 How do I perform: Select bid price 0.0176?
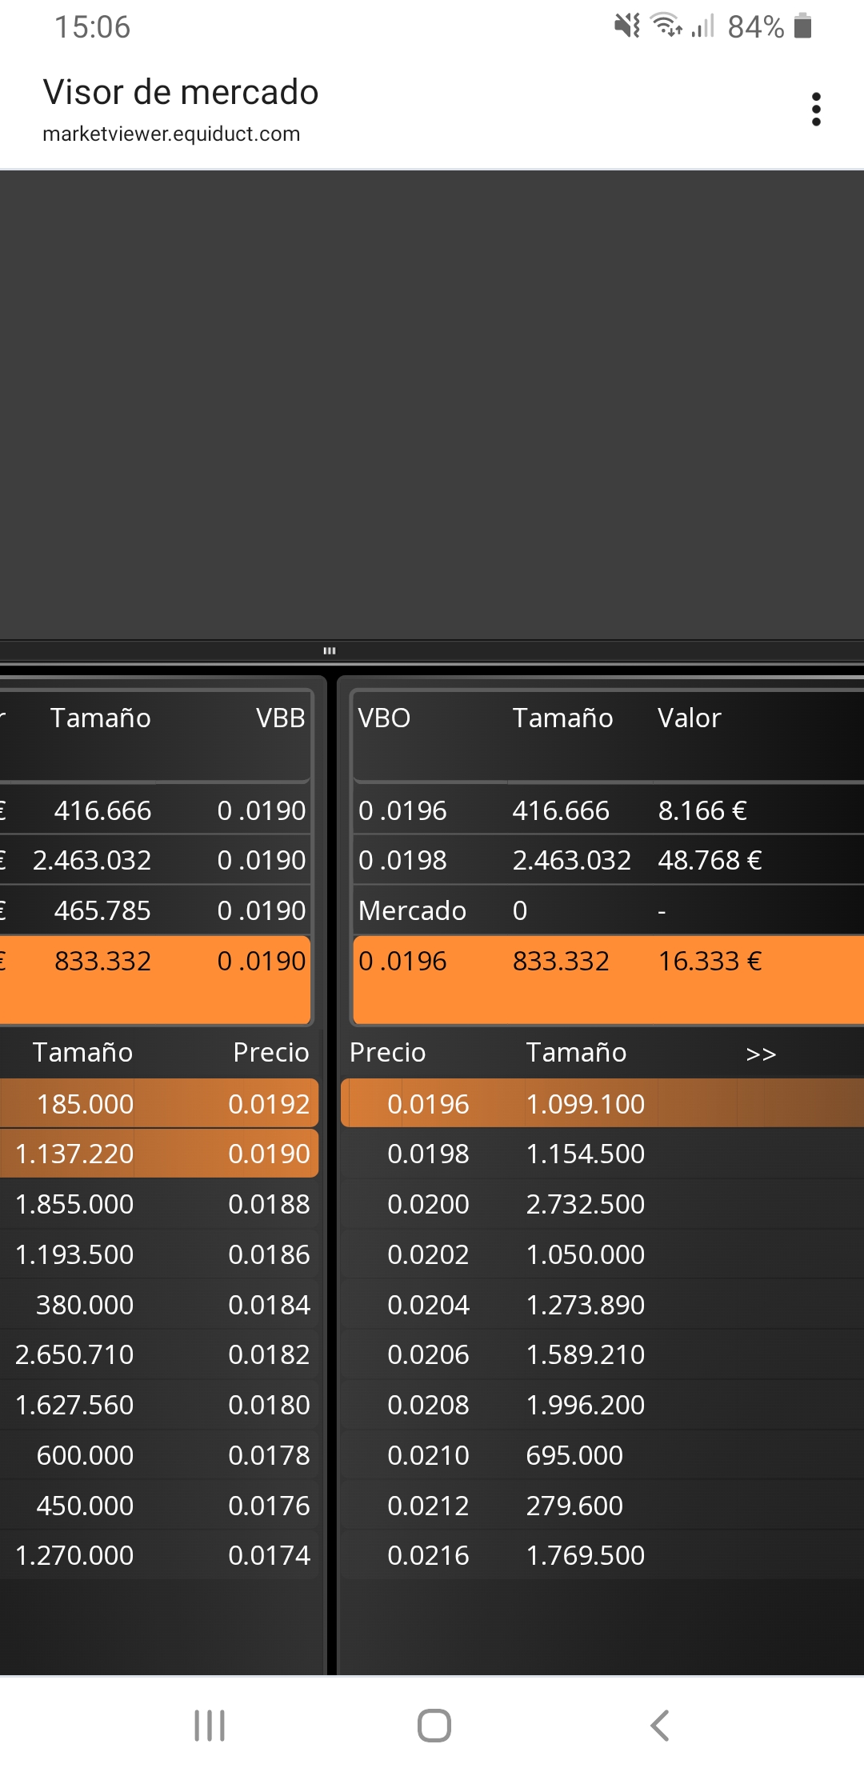[269, 1506]
